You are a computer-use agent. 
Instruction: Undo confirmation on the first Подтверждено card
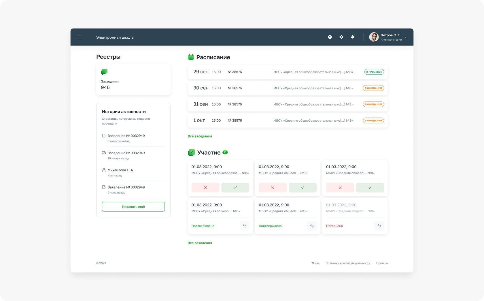245,226
